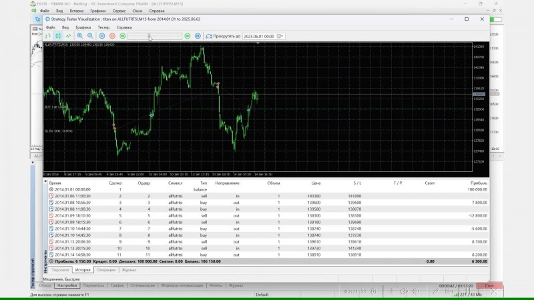Open Вид menu in Strategy Tester Visualization
Screen dimensions: 534x300
pyautogui.click(x=65, y=27)
